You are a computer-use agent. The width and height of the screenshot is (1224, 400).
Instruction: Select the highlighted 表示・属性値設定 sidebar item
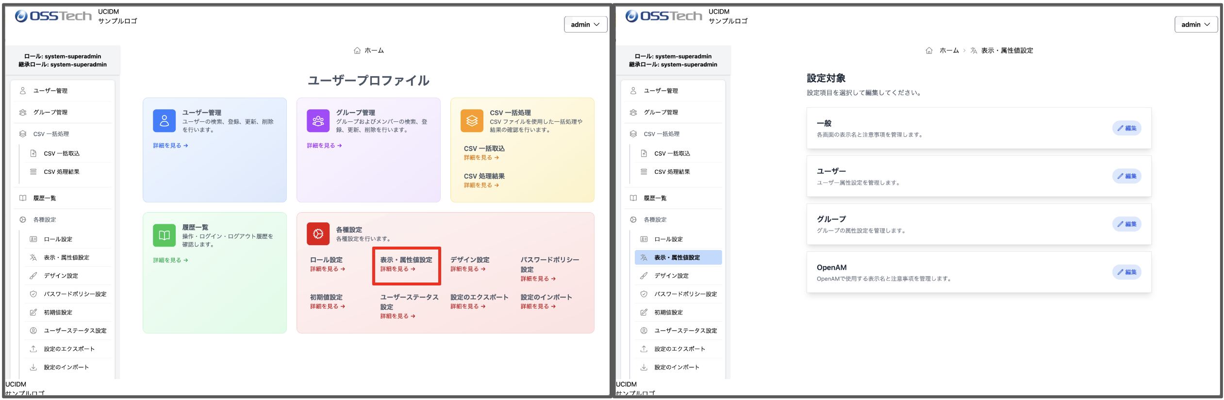677,258
